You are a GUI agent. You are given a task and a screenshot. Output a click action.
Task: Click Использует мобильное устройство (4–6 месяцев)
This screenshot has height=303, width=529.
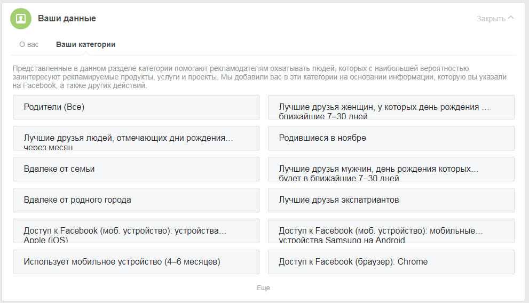click(136, 262)
